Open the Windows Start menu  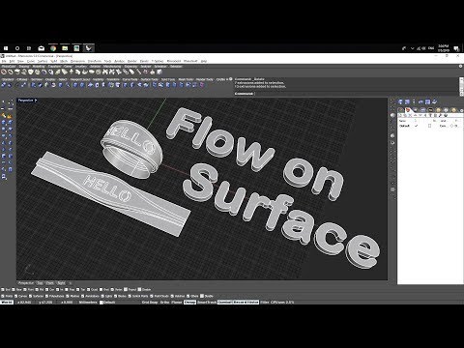[x=6, y=48]
